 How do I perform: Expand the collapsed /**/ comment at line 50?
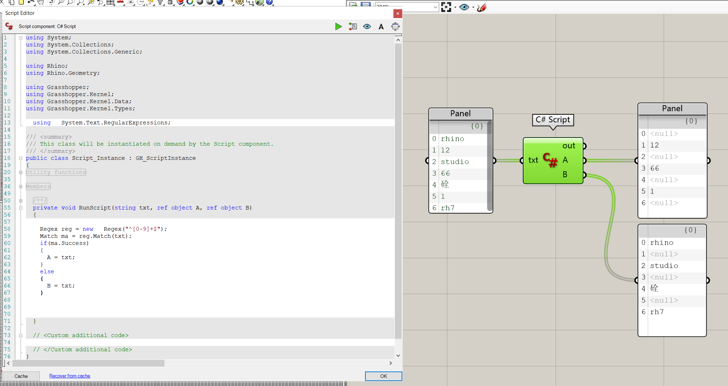[21, 201]
